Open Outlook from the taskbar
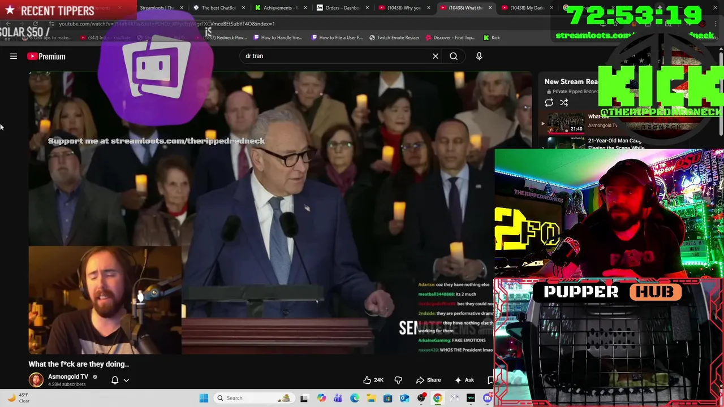The height and width of the screenshot is (407, 724). [404, 398]
